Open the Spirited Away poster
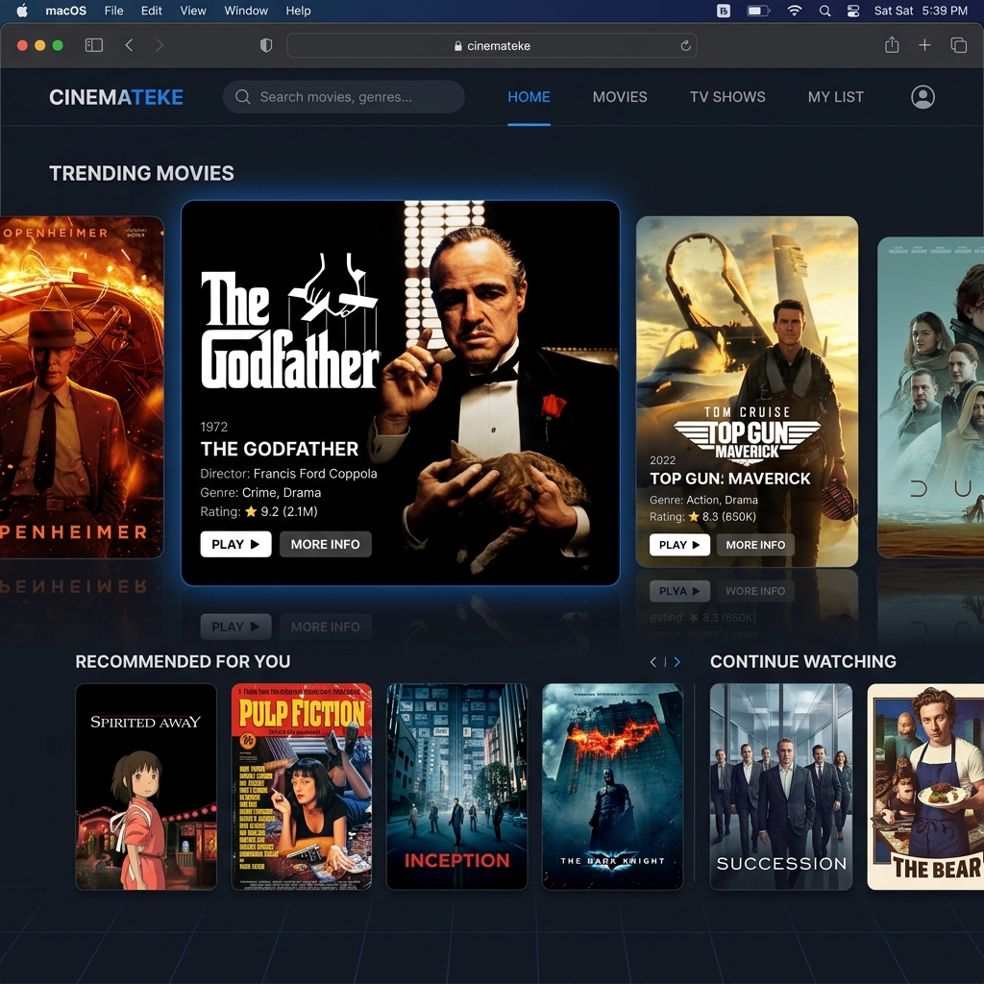Viewport: 984px width, 984px height. click(x=146, y=786)
